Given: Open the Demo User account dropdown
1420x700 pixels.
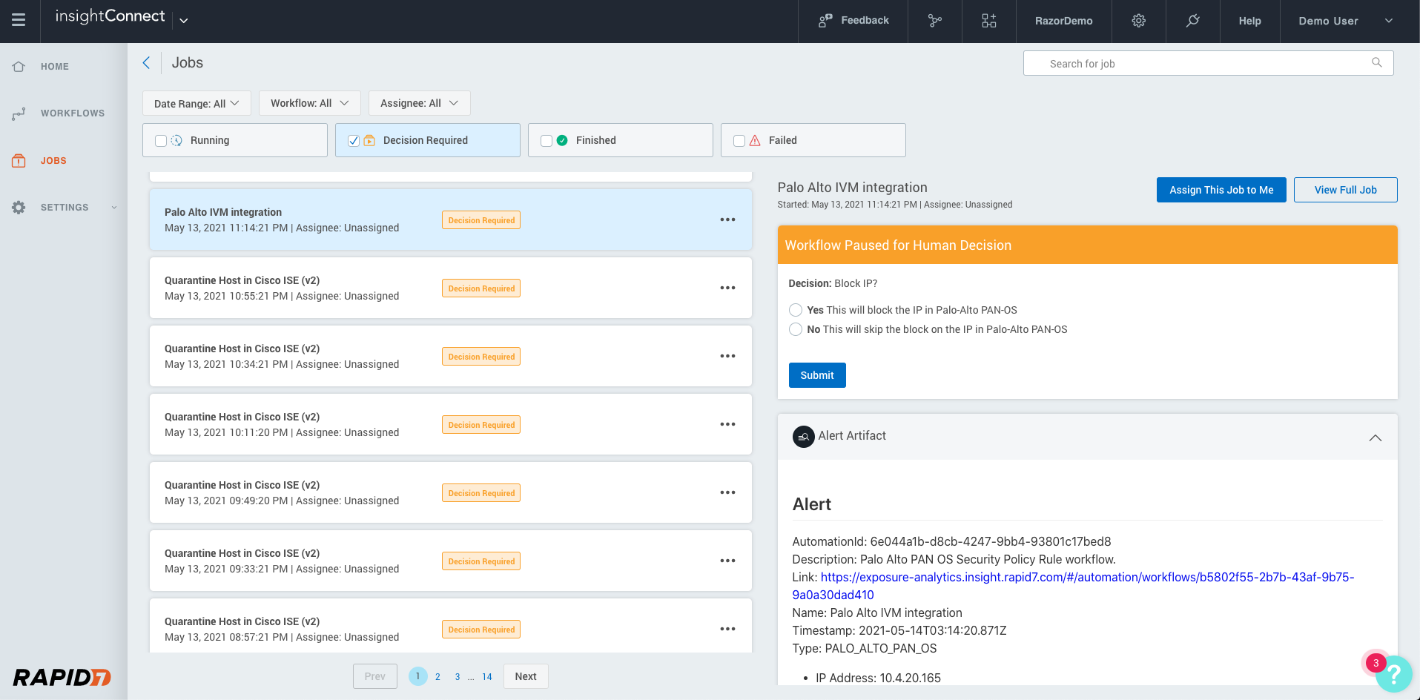Looking at the screenshot, I should (1346, 21).
